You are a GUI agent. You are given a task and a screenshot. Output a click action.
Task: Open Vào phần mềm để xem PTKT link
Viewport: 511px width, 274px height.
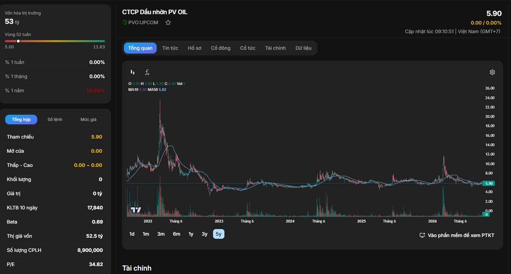(x=461, y=235)
